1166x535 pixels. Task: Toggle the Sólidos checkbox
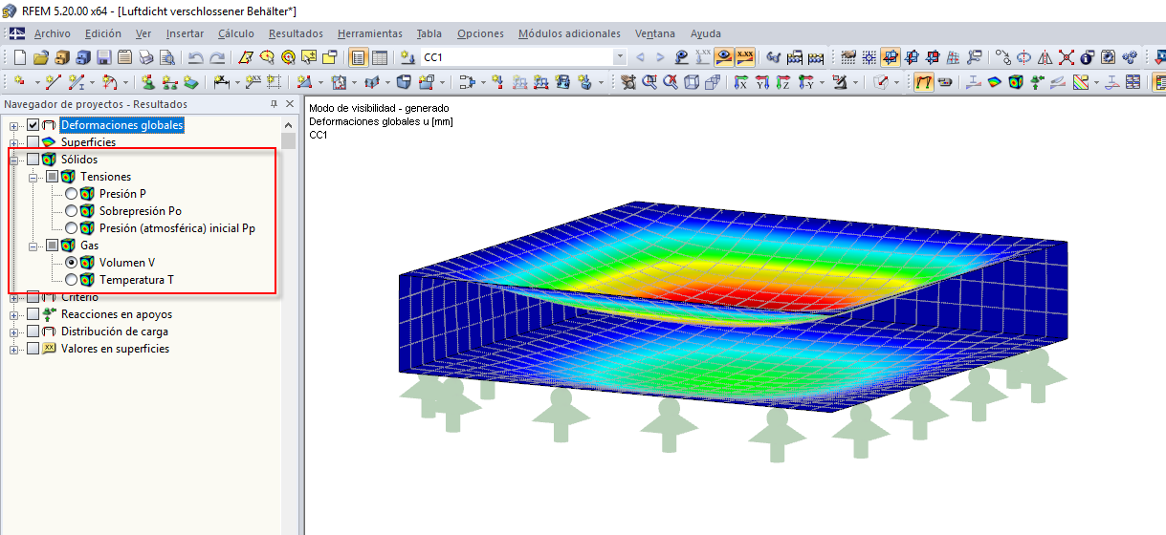tap(33, 160)
